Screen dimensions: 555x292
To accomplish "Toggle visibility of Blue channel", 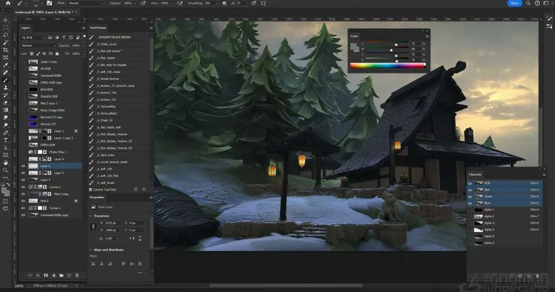I will tap(470, 204).
